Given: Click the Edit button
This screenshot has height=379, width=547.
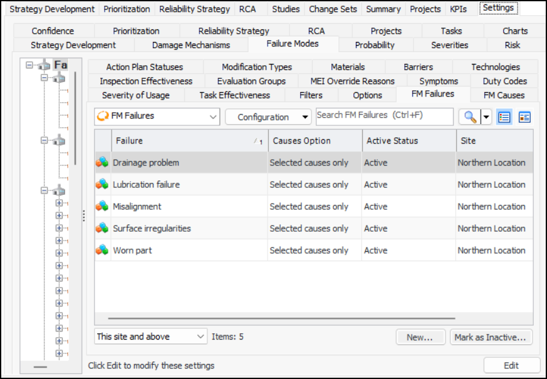Looking at the screenshot, I should point(511,366).
